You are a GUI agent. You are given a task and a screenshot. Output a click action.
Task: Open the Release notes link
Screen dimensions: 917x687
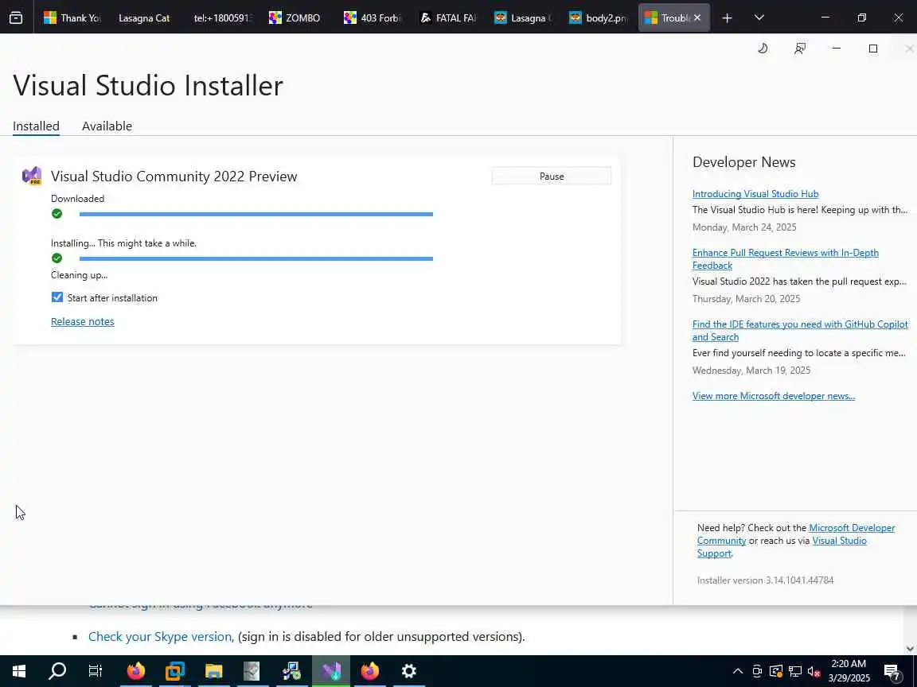[83, 321]
